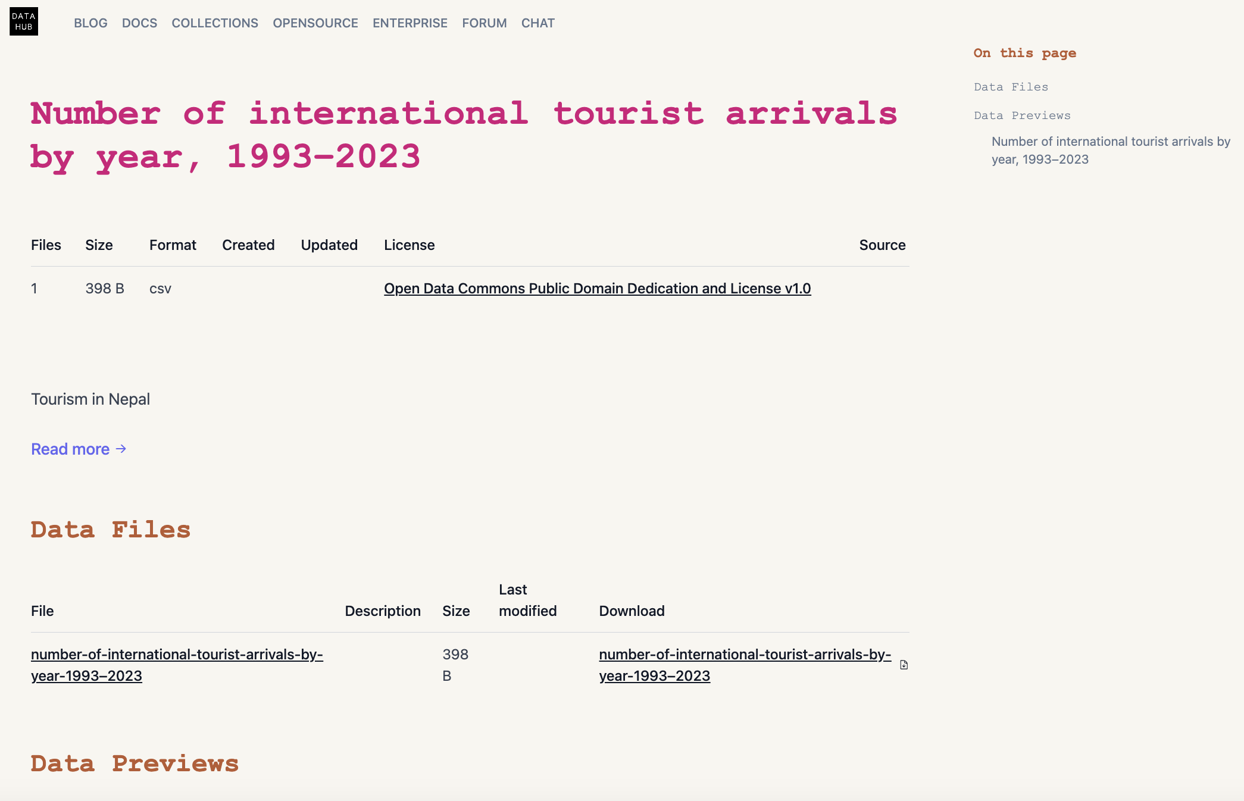This screenshot has height=801, width=1244.
Task: Open the BLOG menu item
Action: coord(90,23)
